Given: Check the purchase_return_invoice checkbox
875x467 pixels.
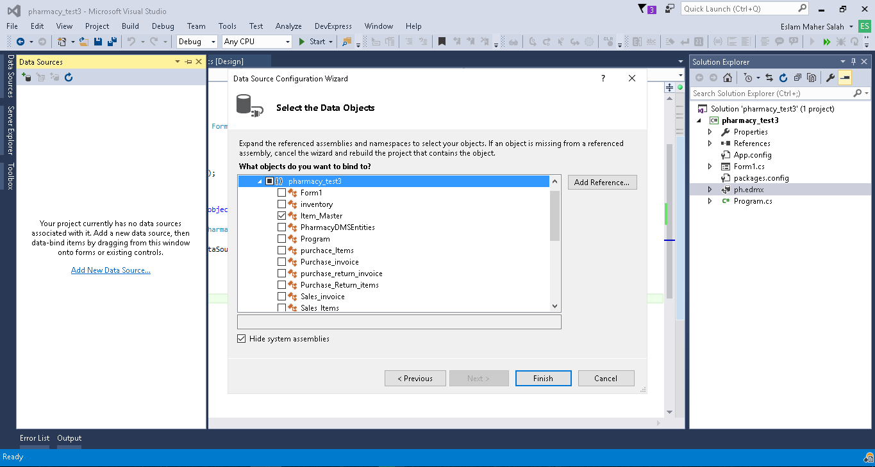Looking at the screenshot, I should [281, 274].
